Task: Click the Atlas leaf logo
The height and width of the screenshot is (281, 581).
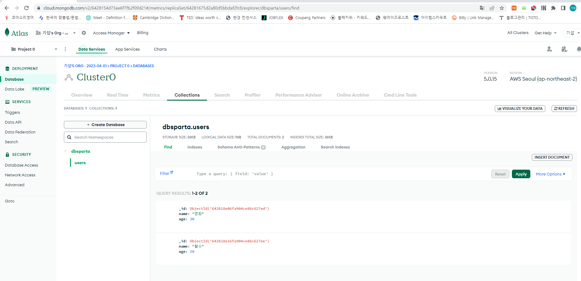Action: pos(7,32)
